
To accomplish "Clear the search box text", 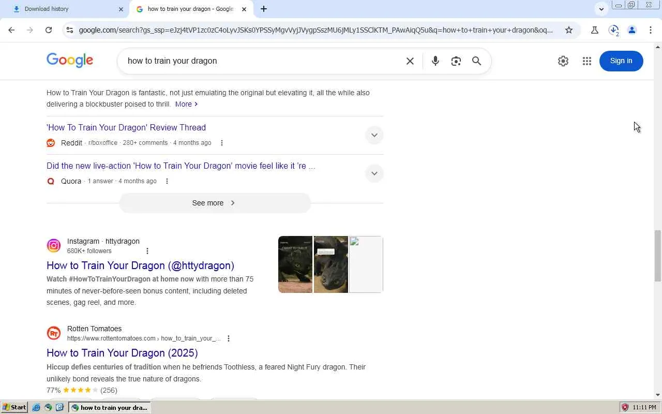I will tap(410, 61).
